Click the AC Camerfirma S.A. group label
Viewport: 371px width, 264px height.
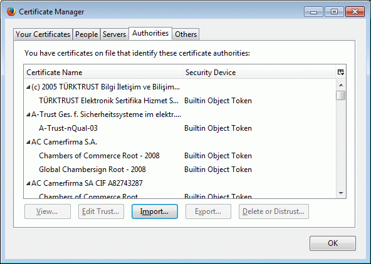[64, 142]
